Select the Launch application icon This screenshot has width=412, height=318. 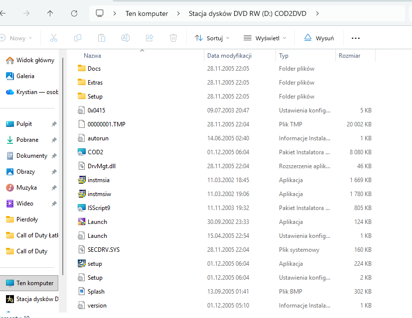[x=82, y=222]
